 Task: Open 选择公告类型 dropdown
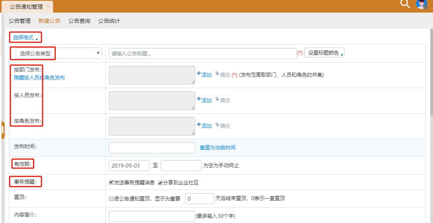click(x=58, y=53)
